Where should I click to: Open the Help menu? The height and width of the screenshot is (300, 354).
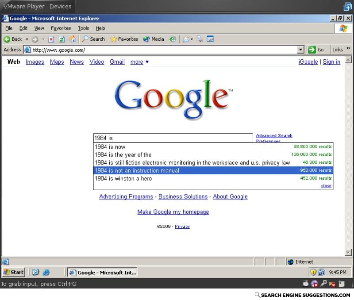tap(100, 28)
